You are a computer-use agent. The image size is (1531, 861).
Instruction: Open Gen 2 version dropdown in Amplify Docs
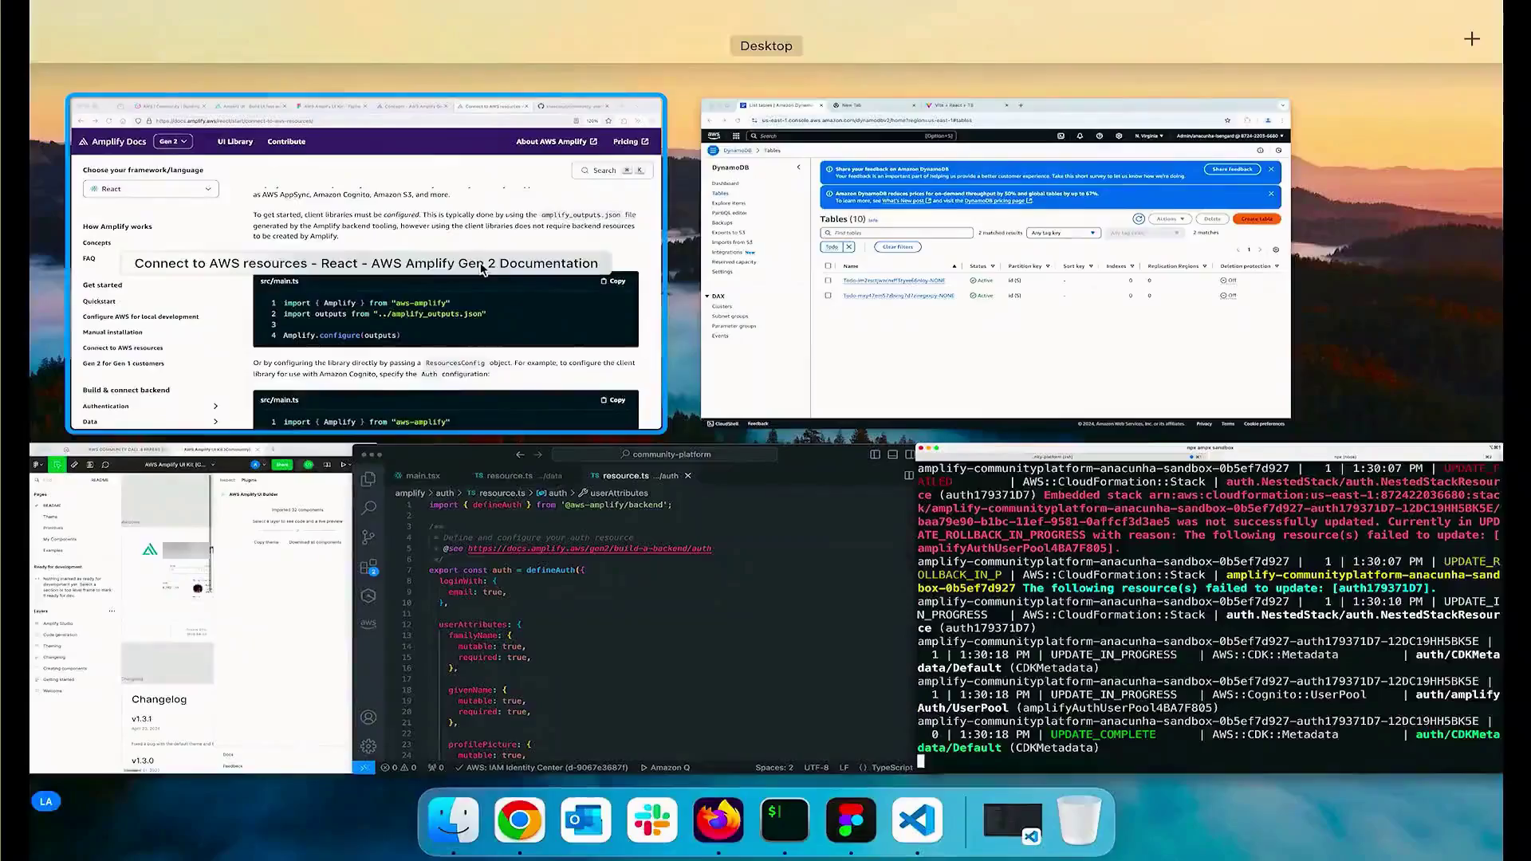(x=173, y=141)
